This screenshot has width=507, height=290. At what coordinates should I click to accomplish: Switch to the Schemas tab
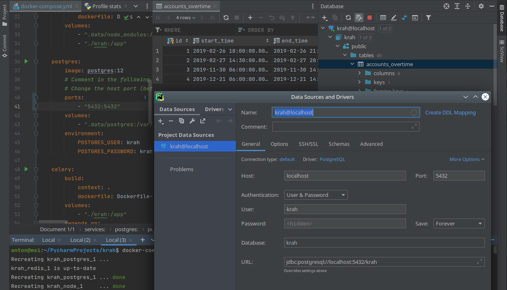(x=339, y=144)
